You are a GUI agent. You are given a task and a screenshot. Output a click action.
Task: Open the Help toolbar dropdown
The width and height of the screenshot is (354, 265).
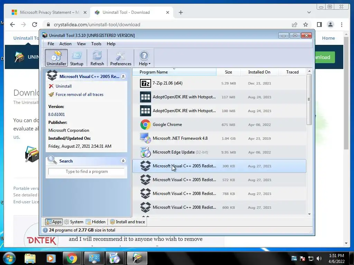click(x=144, y=58)
